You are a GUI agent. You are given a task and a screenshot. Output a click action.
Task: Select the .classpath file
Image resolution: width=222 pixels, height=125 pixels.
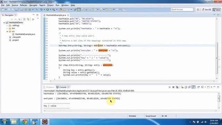coord(16,37)
